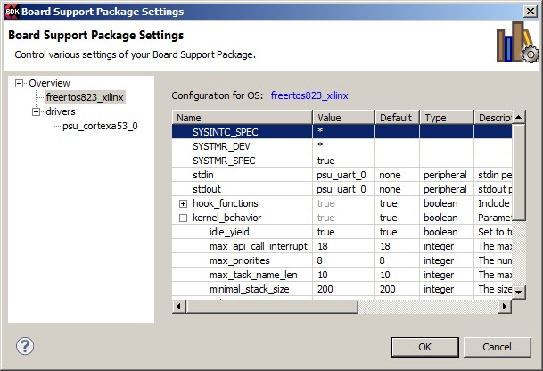Click the help question mark icon

point(25,346)
